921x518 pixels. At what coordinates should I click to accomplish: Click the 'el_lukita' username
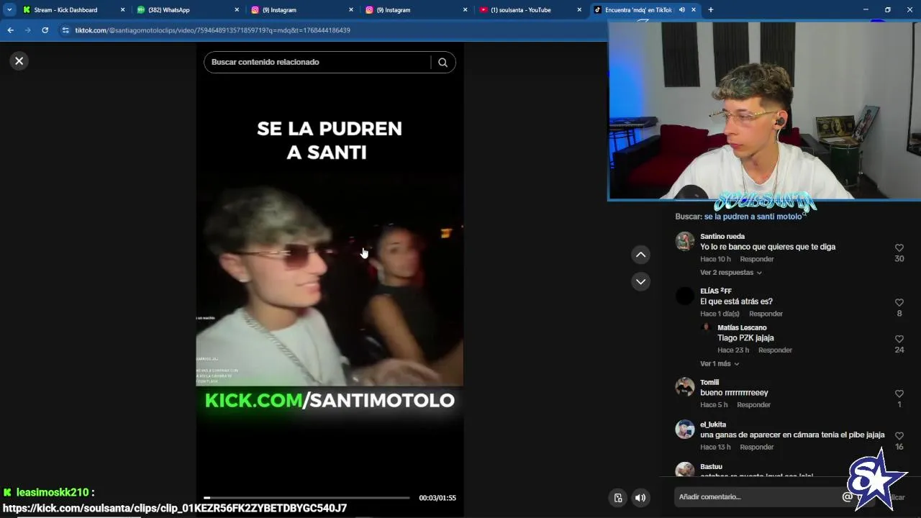[713, 424]
